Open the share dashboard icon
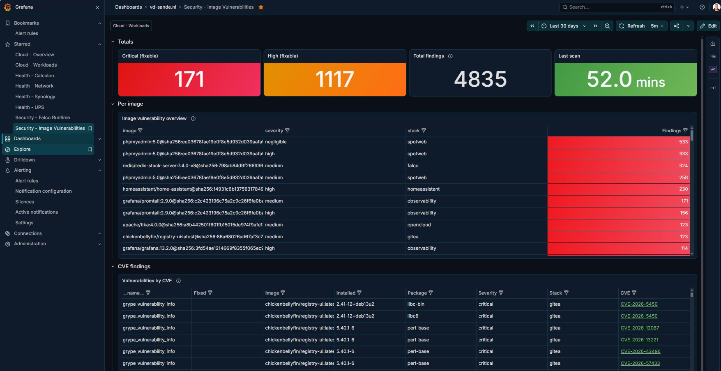The image size is (721, 371). pyautogui.click(x=676, y=26)
